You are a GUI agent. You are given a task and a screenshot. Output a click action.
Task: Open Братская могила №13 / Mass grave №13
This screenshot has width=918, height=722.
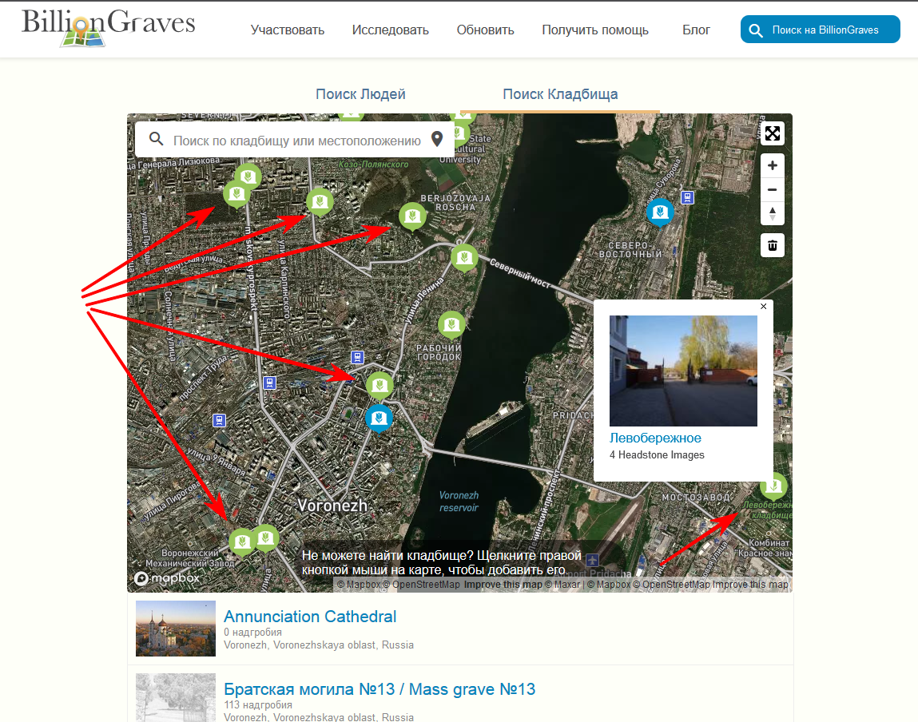380,689
